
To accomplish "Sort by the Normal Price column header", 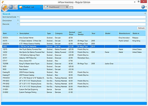I will 73,33.
